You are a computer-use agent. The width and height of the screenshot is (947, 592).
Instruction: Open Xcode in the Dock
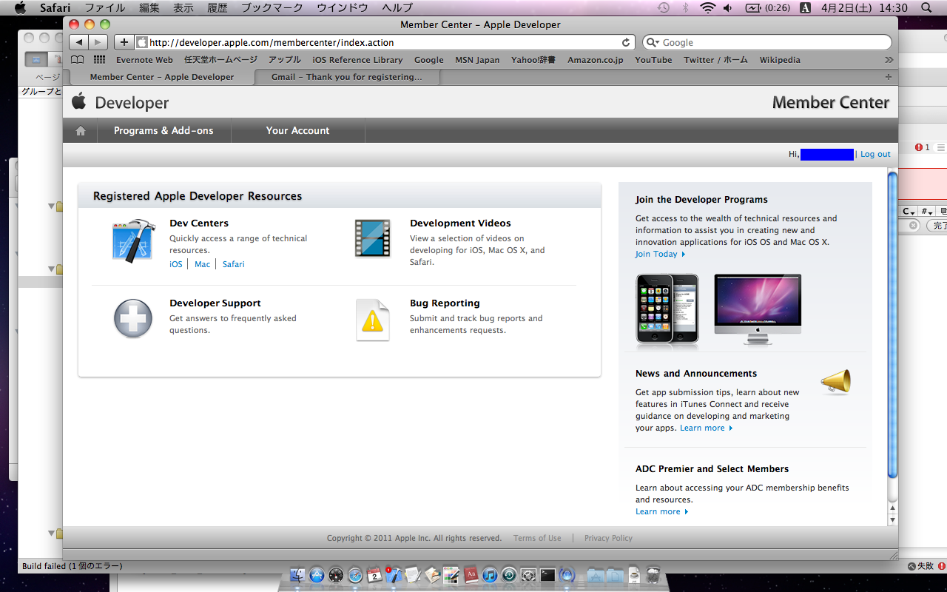[394, 575]
